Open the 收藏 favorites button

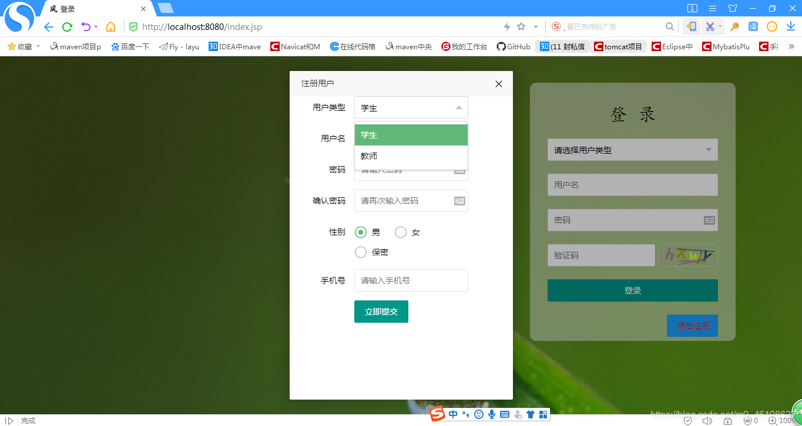pos(19,47)
